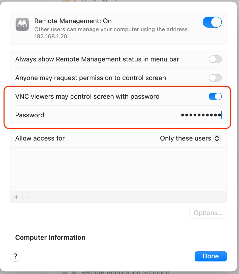Click the Remote Management binoculars icon
Screen dimensions: 239x274
pyautogui.click(x=22, y=24)
